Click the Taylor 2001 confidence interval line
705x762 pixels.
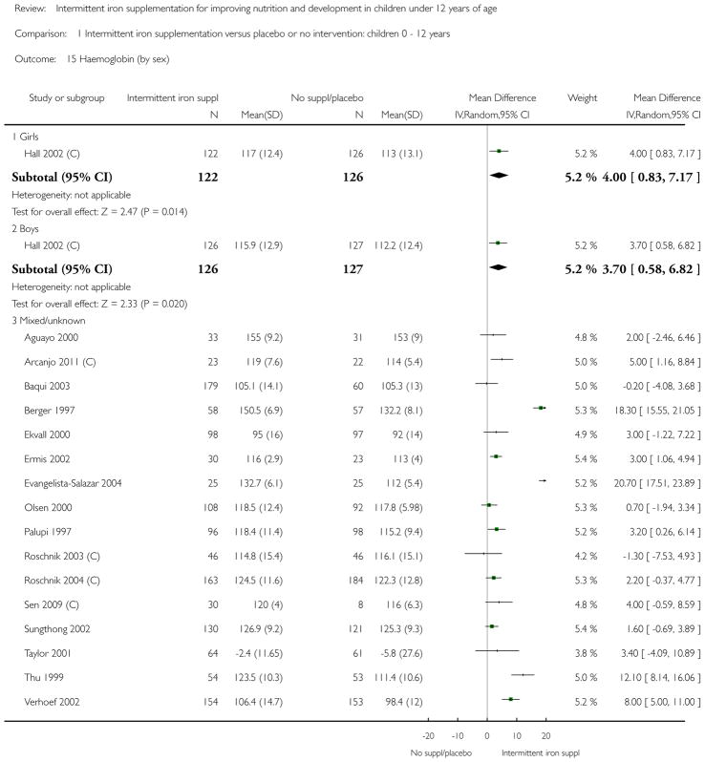point(498,650)
